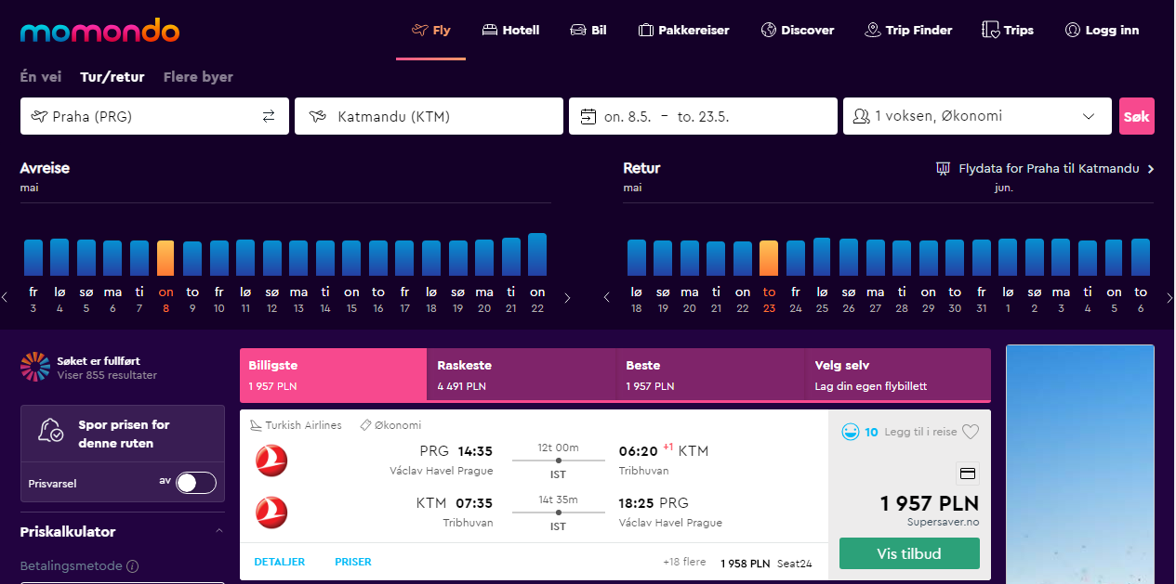Open Trip Finder
This screenshot has width=1176, height=584.
[x=908, y=30]
